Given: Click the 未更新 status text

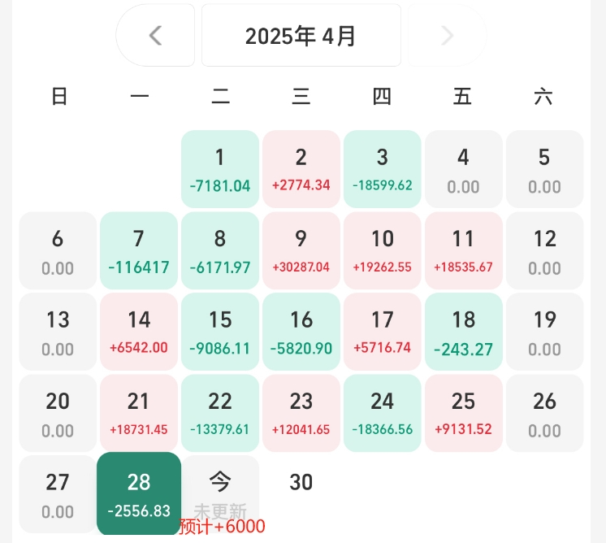Looking at the screenshot, I should pos(220,511).
